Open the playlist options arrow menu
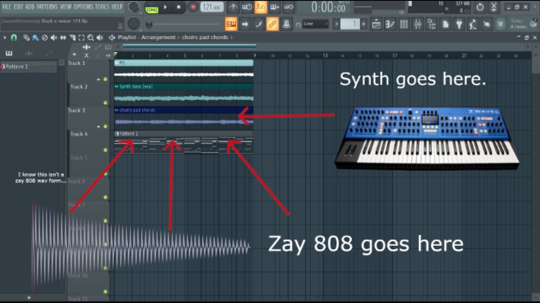 pos(5,37)
